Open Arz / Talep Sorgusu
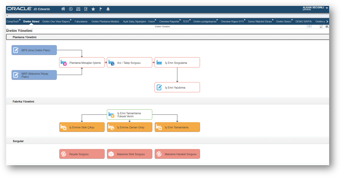Viewport: 341px width, 177px height. (130, 62)
